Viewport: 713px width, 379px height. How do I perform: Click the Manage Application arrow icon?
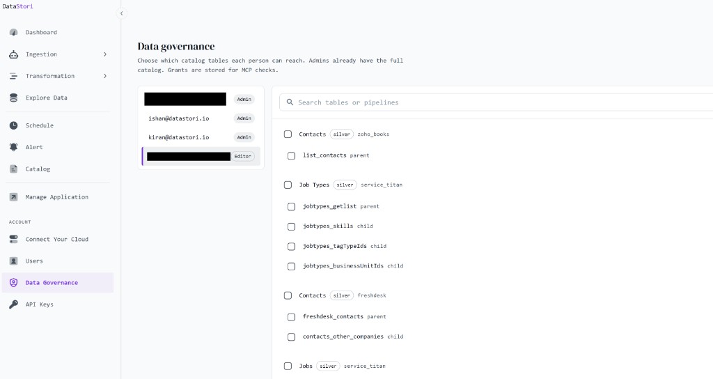click(14, 197)
